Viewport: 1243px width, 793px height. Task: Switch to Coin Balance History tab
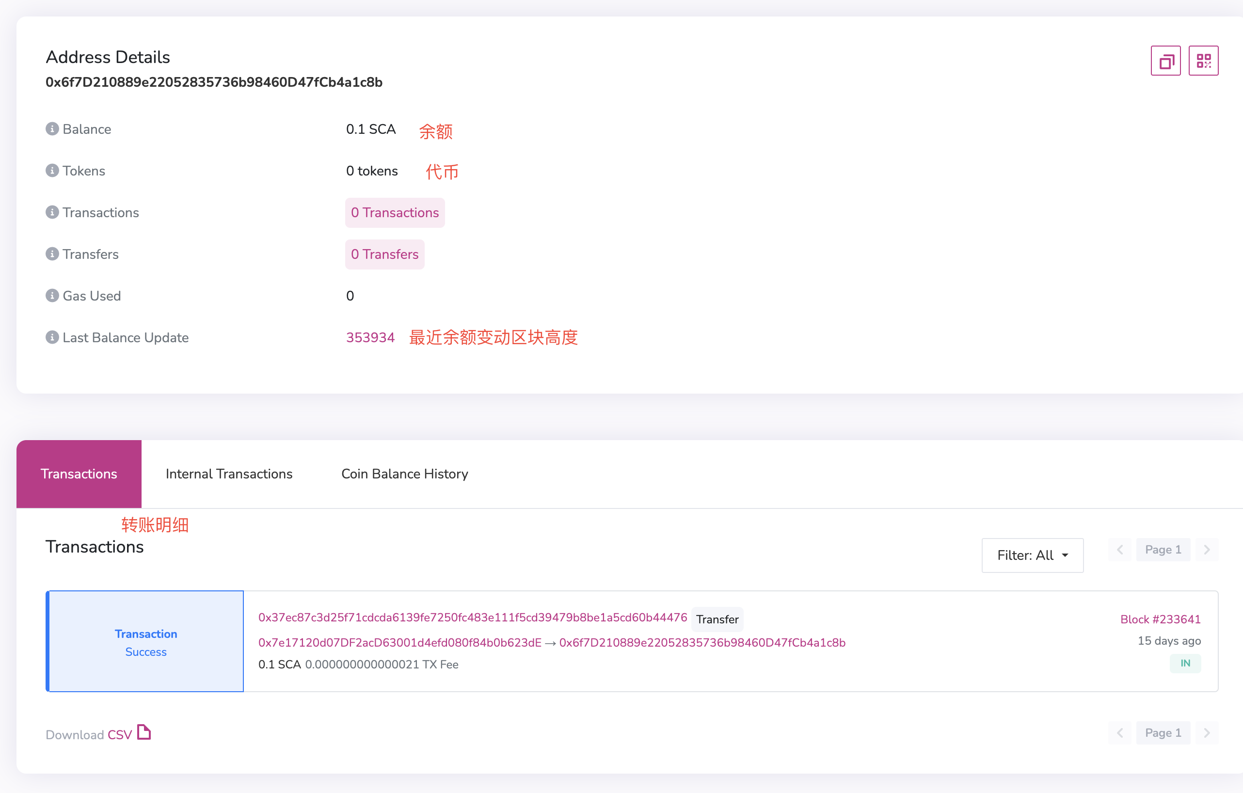[405, 474]
